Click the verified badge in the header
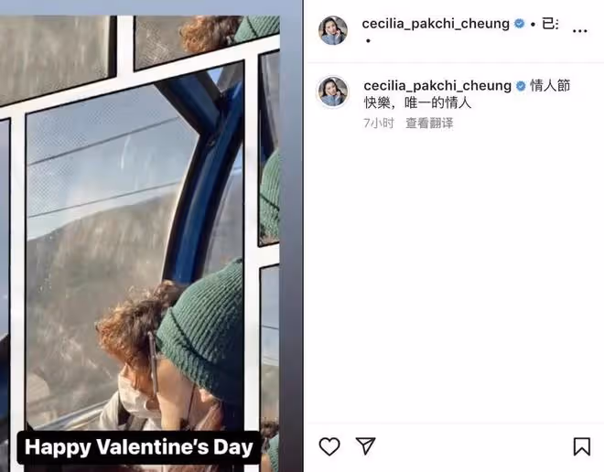Viewport: 604px width, 472px height. tap(519, 24)
